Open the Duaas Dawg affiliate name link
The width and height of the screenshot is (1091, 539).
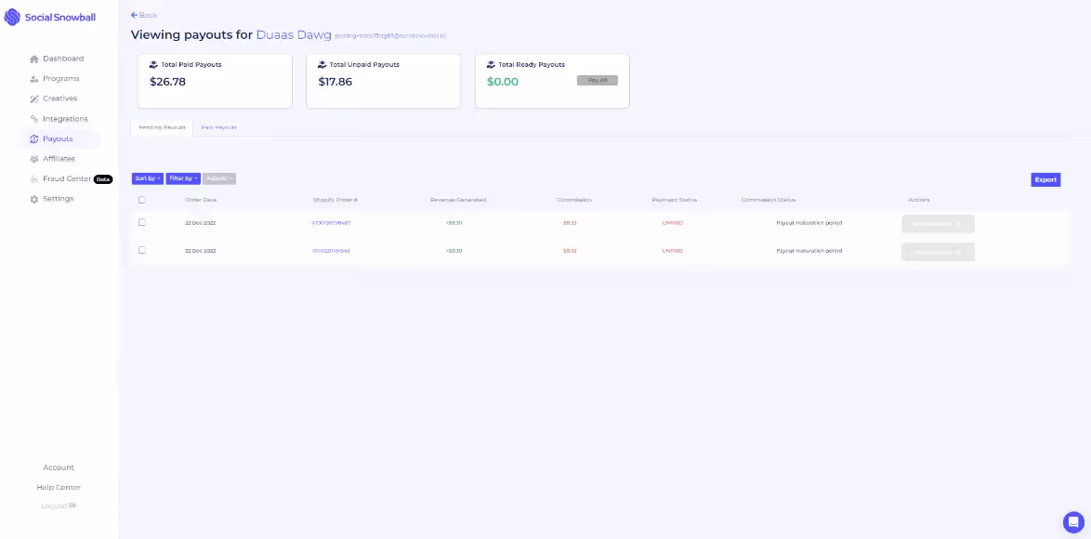coord(293,34)
